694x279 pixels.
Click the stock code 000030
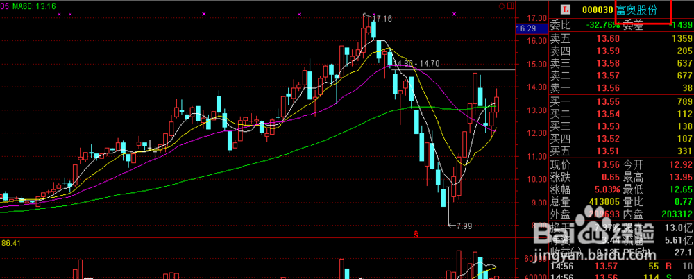(x=598, y=10)
